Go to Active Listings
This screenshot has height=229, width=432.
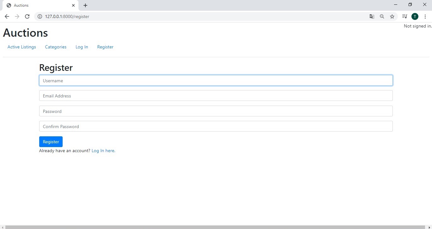click(x=22, y=47)
